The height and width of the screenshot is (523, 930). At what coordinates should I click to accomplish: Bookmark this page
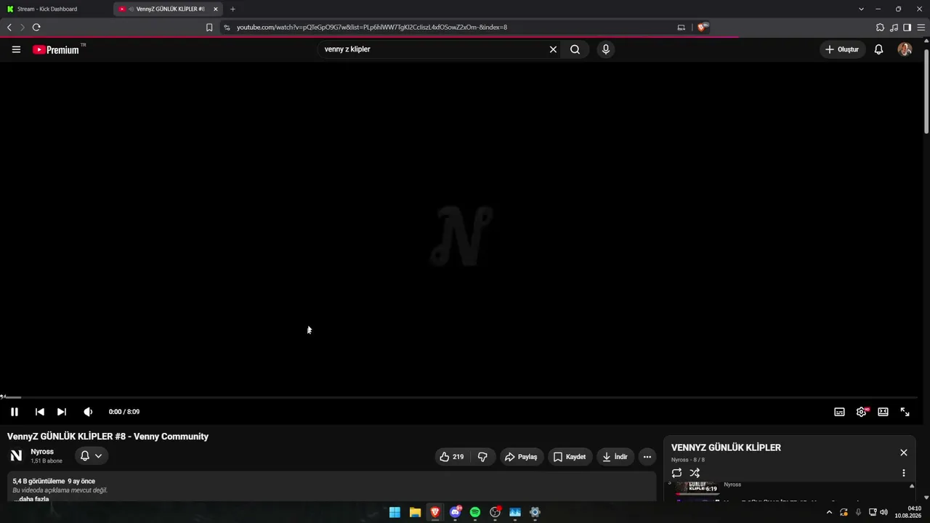coord(209,28)
